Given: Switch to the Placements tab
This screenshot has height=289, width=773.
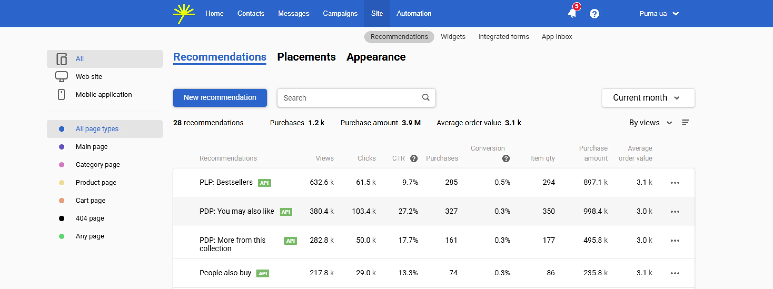Looking at the screenshot, I should click(306, 57).
